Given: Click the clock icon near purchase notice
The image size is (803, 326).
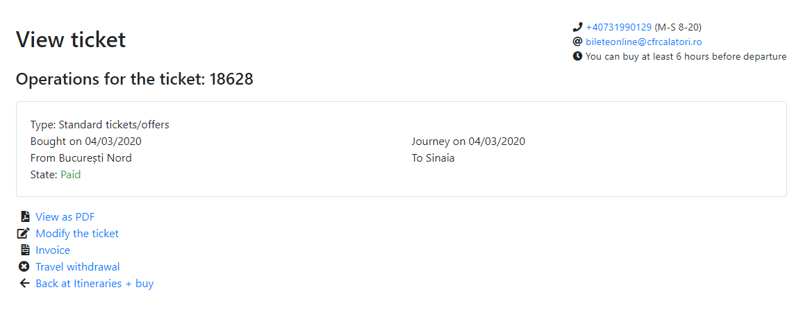Looking at the screenshot, I should pyautogui.click(x=577, y=56).
